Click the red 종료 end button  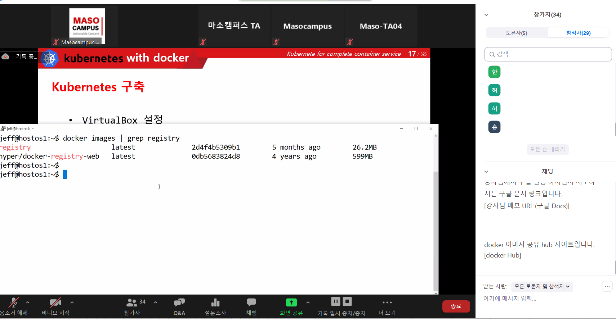[x=456, y=306]
